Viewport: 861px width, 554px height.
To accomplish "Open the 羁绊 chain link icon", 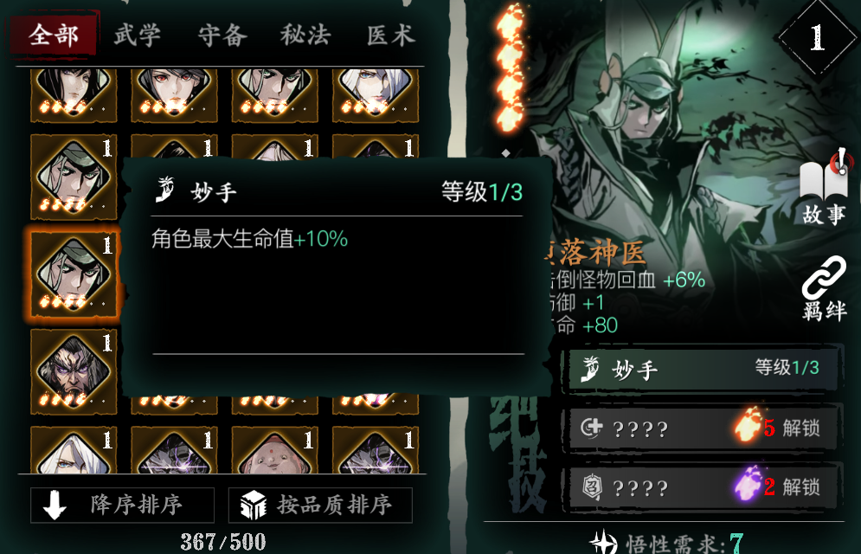I will click(x=824, y=287).
